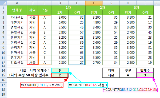Screen dimensions: 160x98
Task: Select column E header
Action: [x=77, y=3]
